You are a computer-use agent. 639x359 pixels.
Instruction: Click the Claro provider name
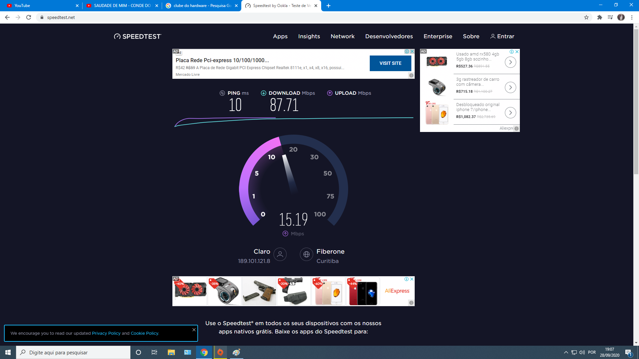click(x=262, y=252)
